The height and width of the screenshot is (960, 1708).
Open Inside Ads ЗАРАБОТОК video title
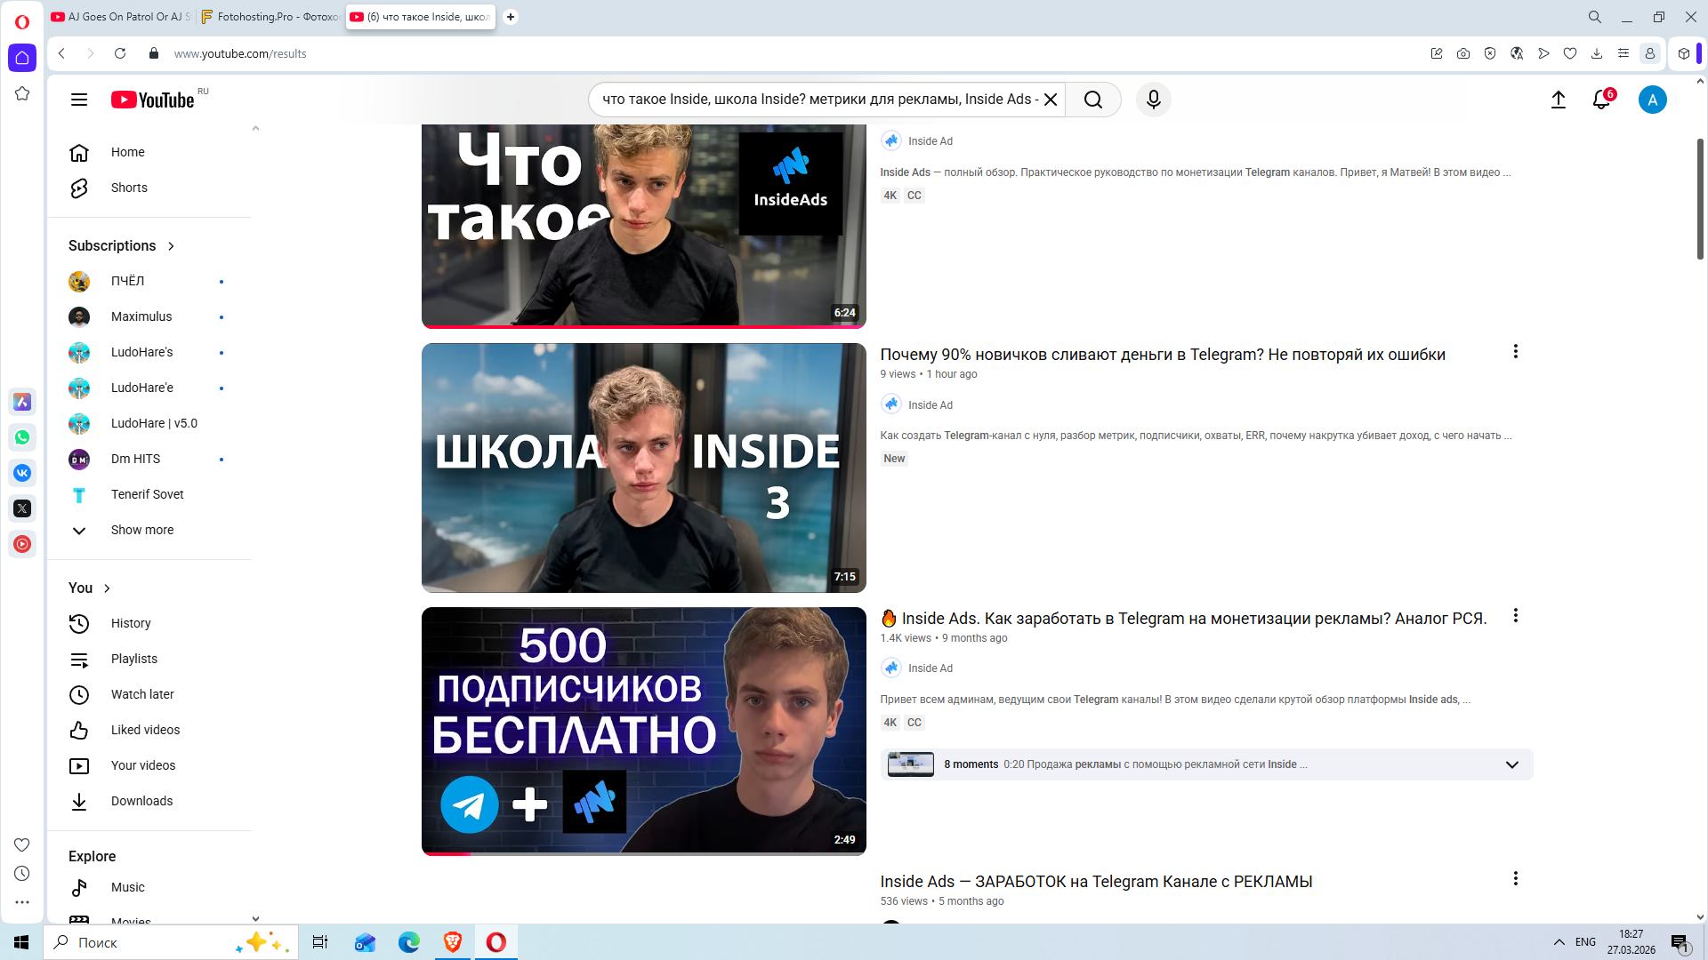click(1096, 882)
